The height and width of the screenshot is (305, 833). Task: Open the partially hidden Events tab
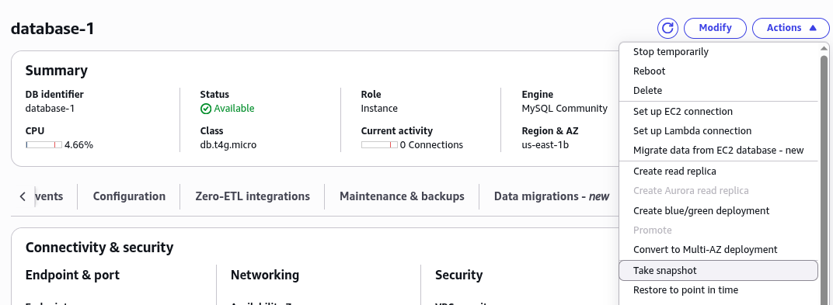coord(50,197)
